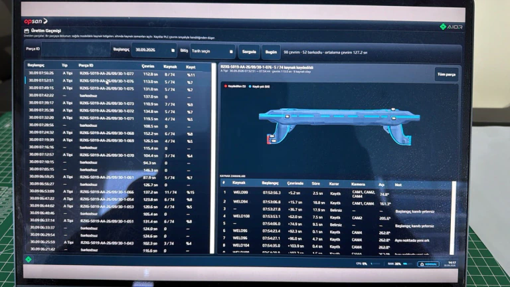The height and width of the screenshot is (287, 510).
Task: Click the weld table vertical scrollbar
Action: tap(452, 218)
